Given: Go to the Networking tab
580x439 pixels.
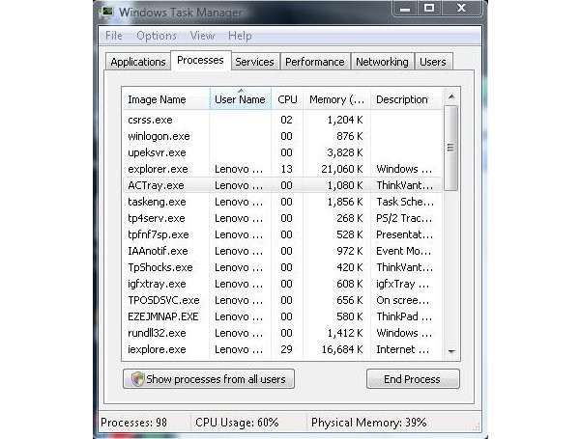Looking at the screenshot, I should [382, 62].
